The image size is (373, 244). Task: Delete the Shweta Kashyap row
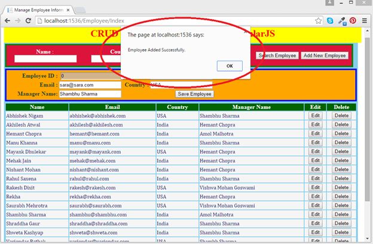341,233
